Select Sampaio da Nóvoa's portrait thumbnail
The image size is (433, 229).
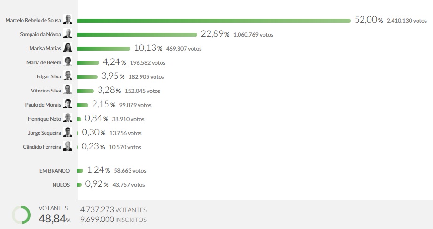[68, 34]
